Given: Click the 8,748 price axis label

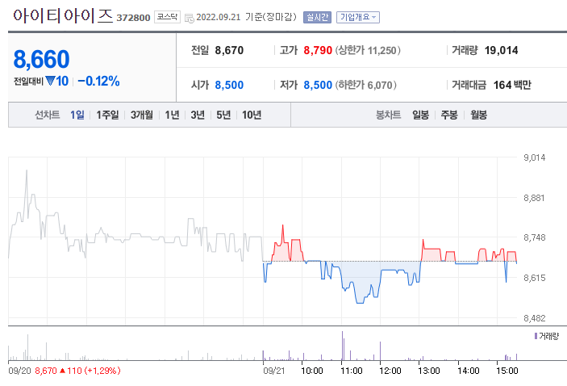Looking at the screenshot, I should click(x=535, y=237).
